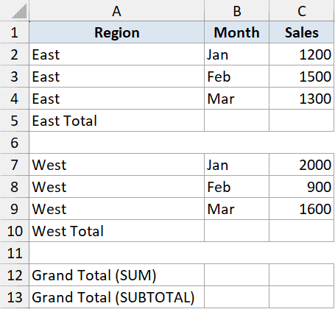Image resolution: width=335 pixels, height=309 pixels.
Task: Select column A header
Action: pos(116,10)
